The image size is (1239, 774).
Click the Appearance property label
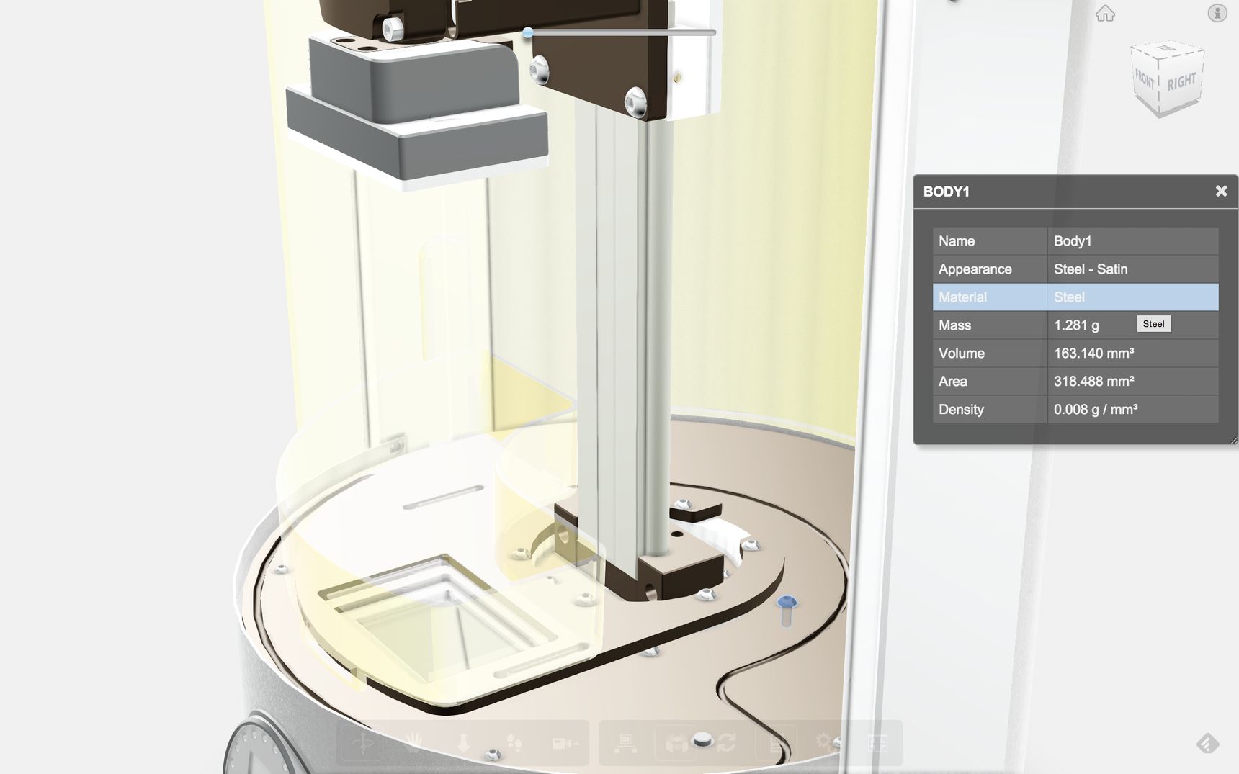[x=975, y=269]
